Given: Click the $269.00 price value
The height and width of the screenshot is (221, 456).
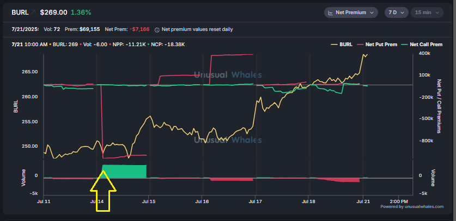Looking at the screenshot, I should coord(53,12).
